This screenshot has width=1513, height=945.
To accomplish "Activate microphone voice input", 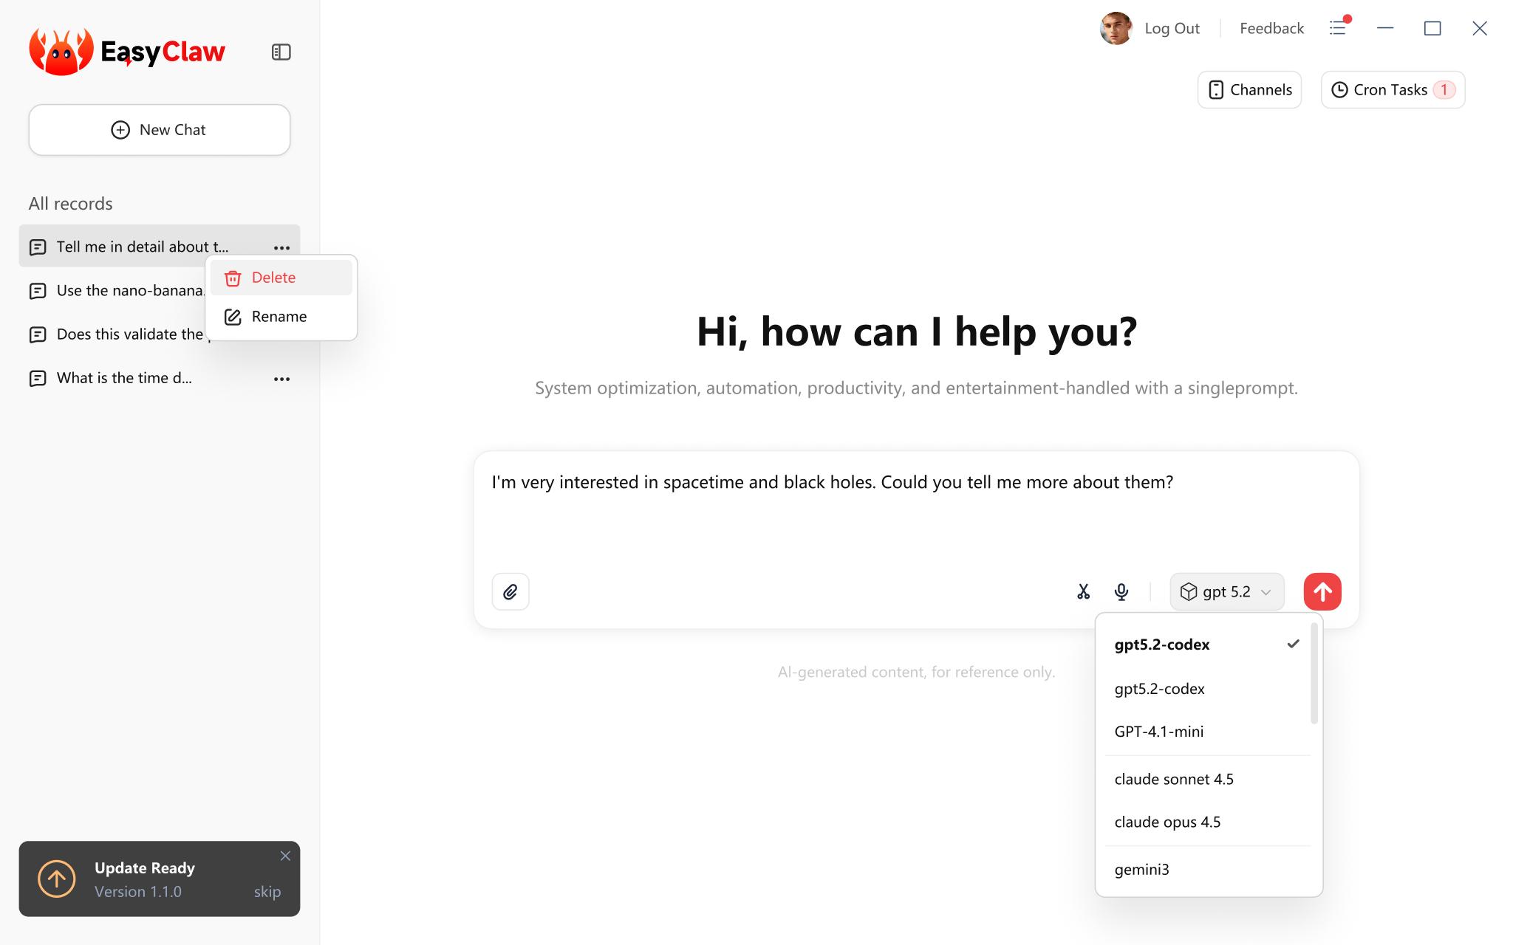I will tap(1121, 592).
